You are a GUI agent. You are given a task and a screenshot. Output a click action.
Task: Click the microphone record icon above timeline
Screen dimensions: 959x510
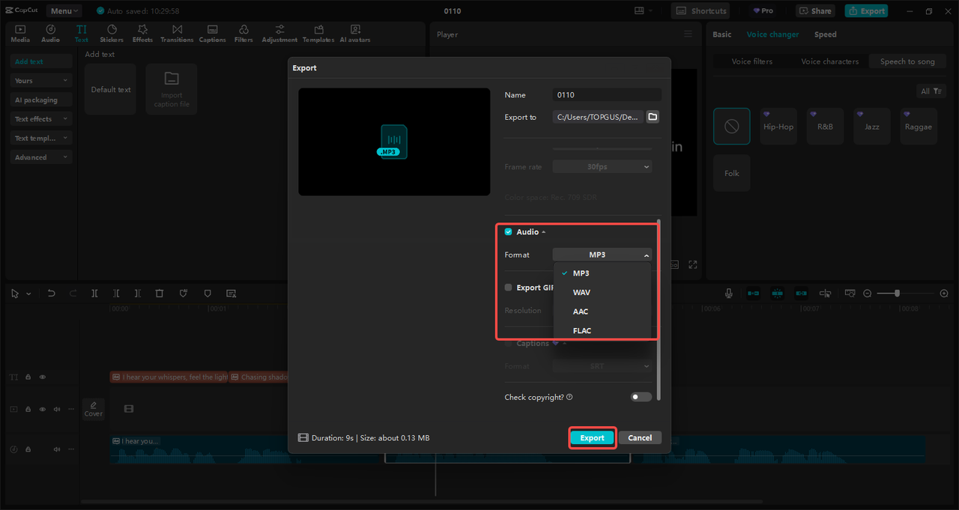click(728, 294)
